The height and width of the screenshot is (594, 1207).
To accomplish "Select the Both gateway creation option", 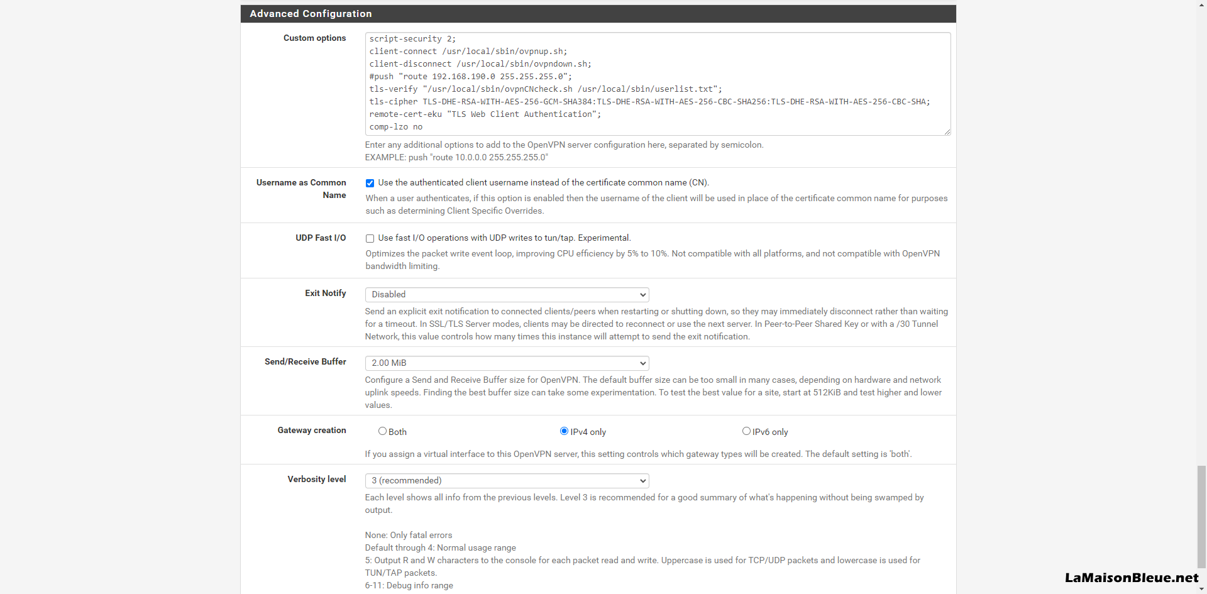I will (382, 431).
